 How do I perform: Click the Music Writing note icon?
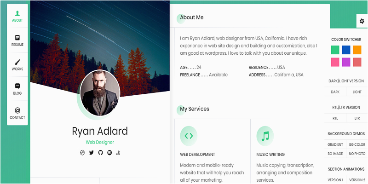click(x=265, y=136)
